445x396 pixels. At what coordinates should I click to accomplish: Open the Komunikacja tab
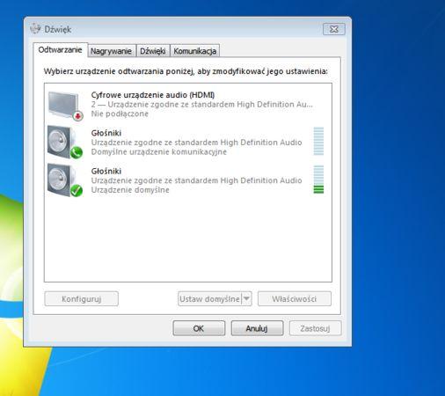pyautogui.click(x=195, y=51)
